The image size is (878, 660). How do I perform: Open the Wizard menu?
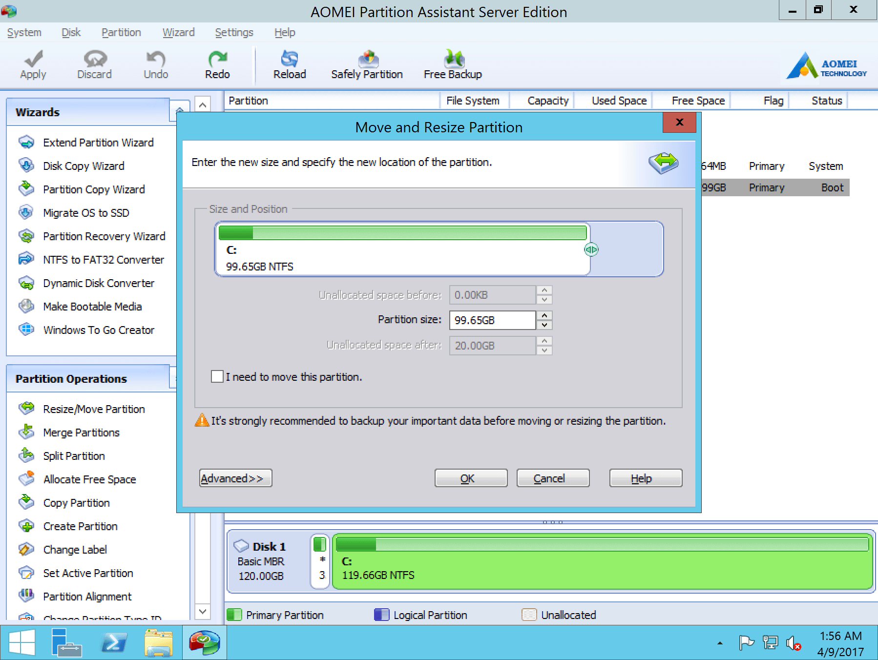(178, 33)
